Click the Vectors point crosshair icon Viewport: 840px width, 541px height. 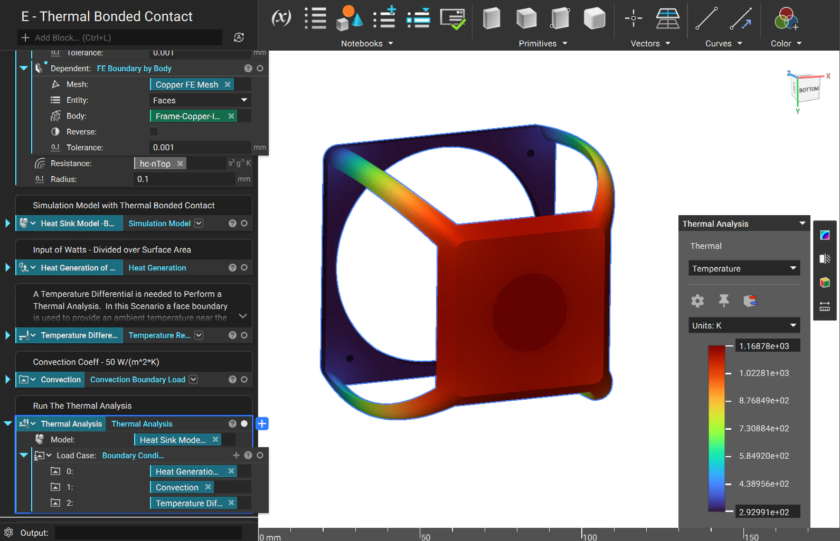[x=633, y=18]
